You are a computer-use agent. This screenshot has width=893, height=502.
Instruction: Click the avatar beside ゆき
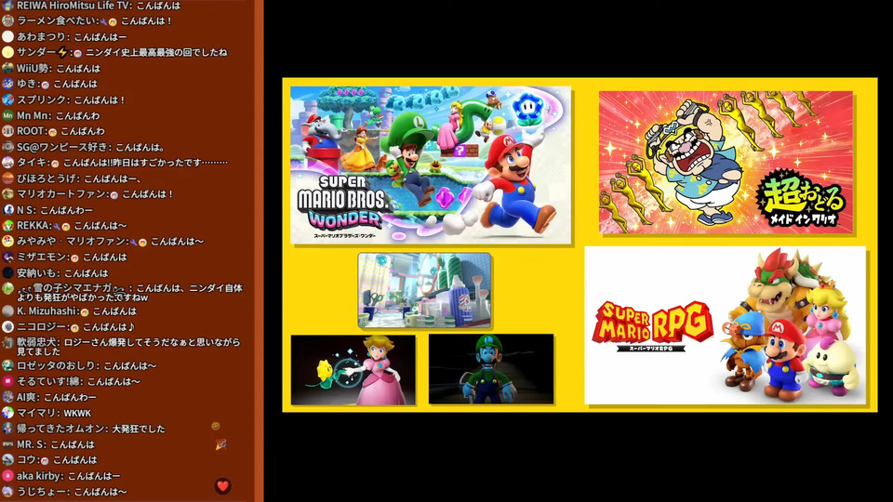pos(7,84)
